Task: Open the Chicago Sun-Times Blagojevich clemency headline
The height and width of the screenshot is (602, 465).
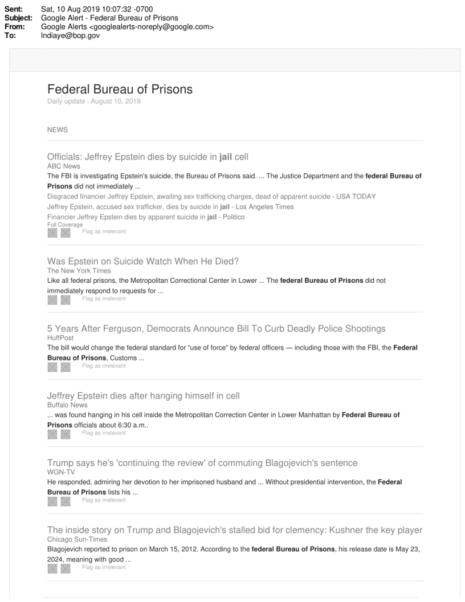Action: coord(235,529)
